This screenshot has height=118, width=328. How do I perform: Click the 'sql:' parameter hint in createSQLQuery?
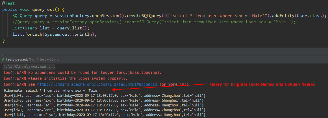click(167, 16)
